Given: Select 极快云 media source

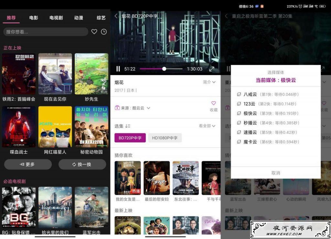Looking at the screenshot, I should pyautogui.click(x=275, y=114).
